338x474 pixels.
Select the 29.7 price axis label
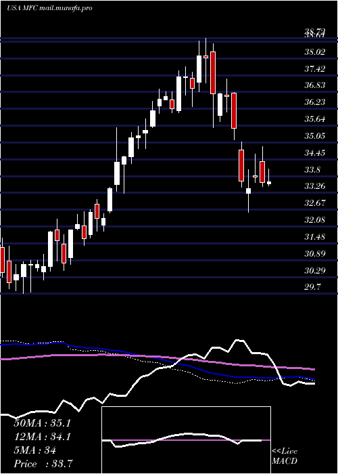point(312,287)
